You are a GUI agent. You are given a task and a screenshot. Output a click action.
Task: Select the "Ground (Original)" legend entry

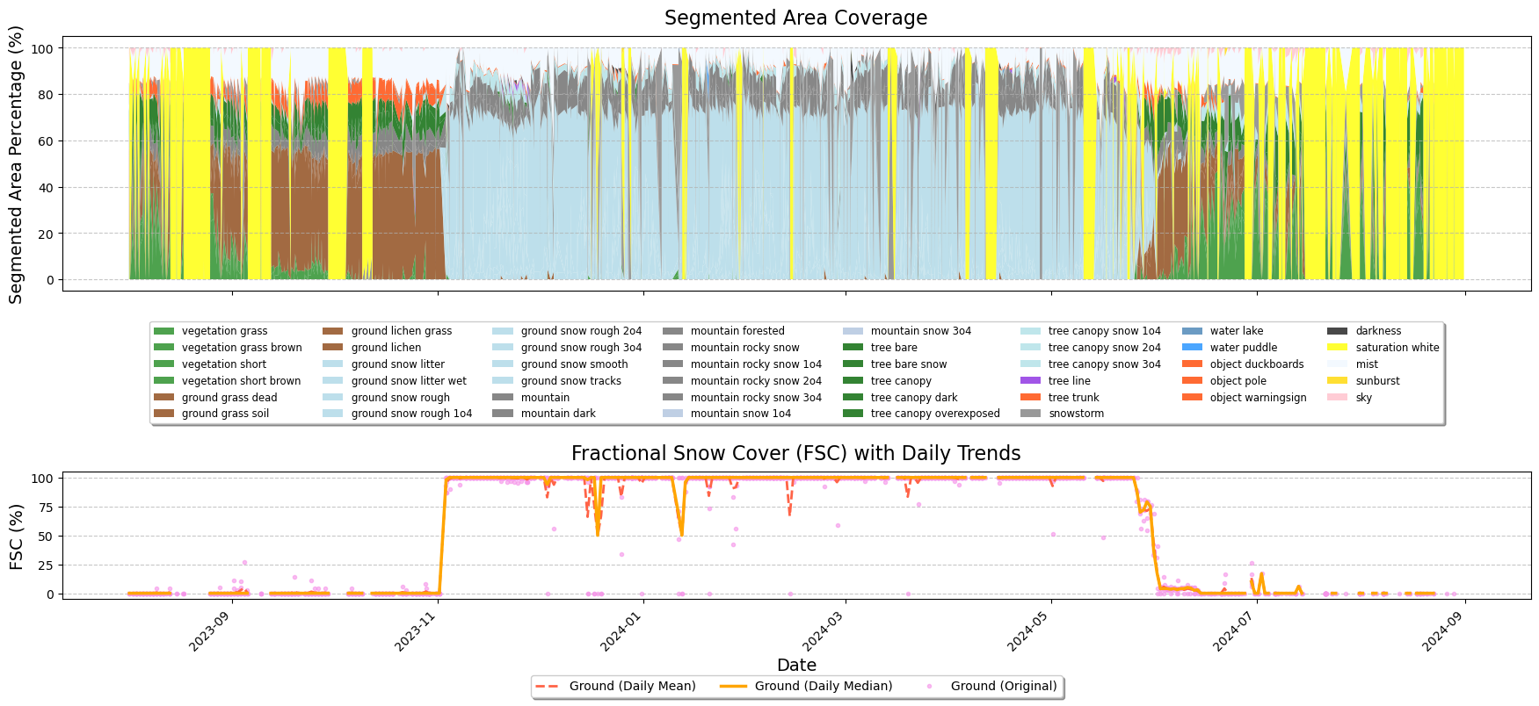click(1003, 686)
